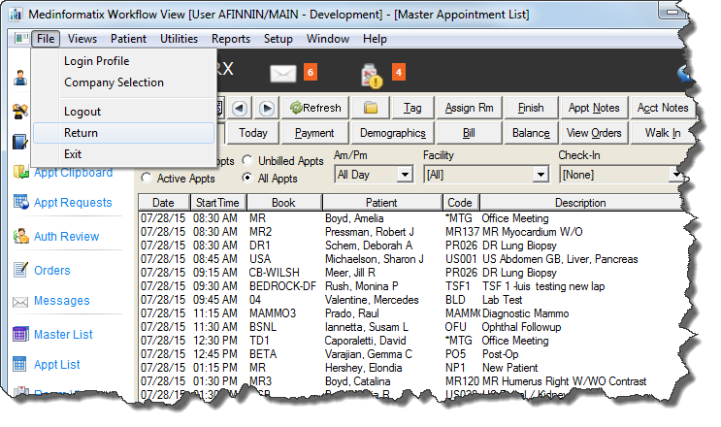Viewport: 721px width, 427px height.
Task: Select Logout in the File menu
Action: [82, 113]
